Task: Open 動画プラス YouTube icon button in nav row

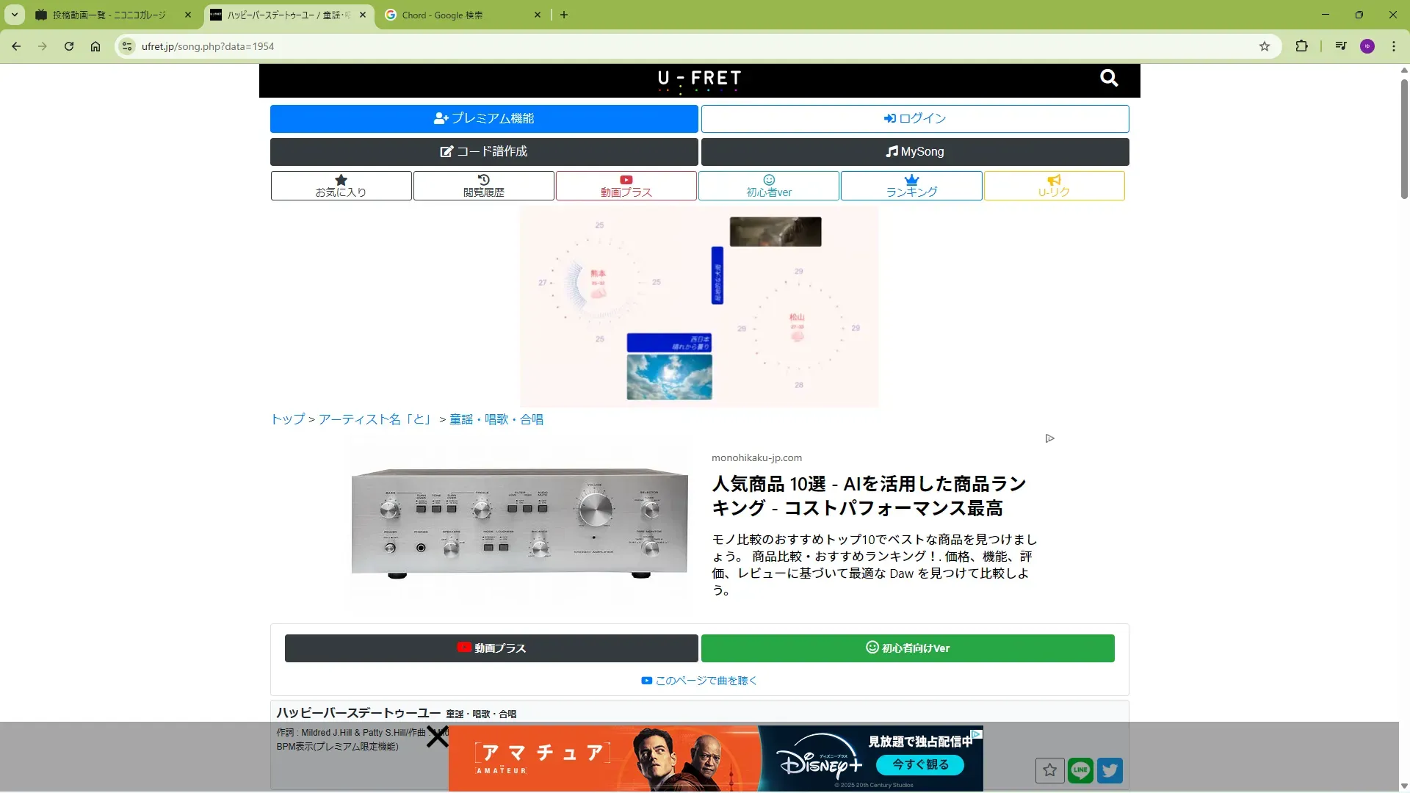Action: (x=626, y=186)
